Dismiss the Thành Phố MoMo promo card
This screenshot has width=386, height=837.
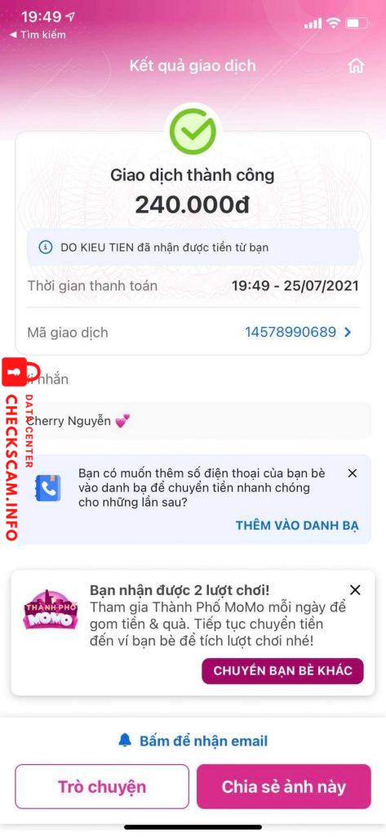(x=355, y=590)
